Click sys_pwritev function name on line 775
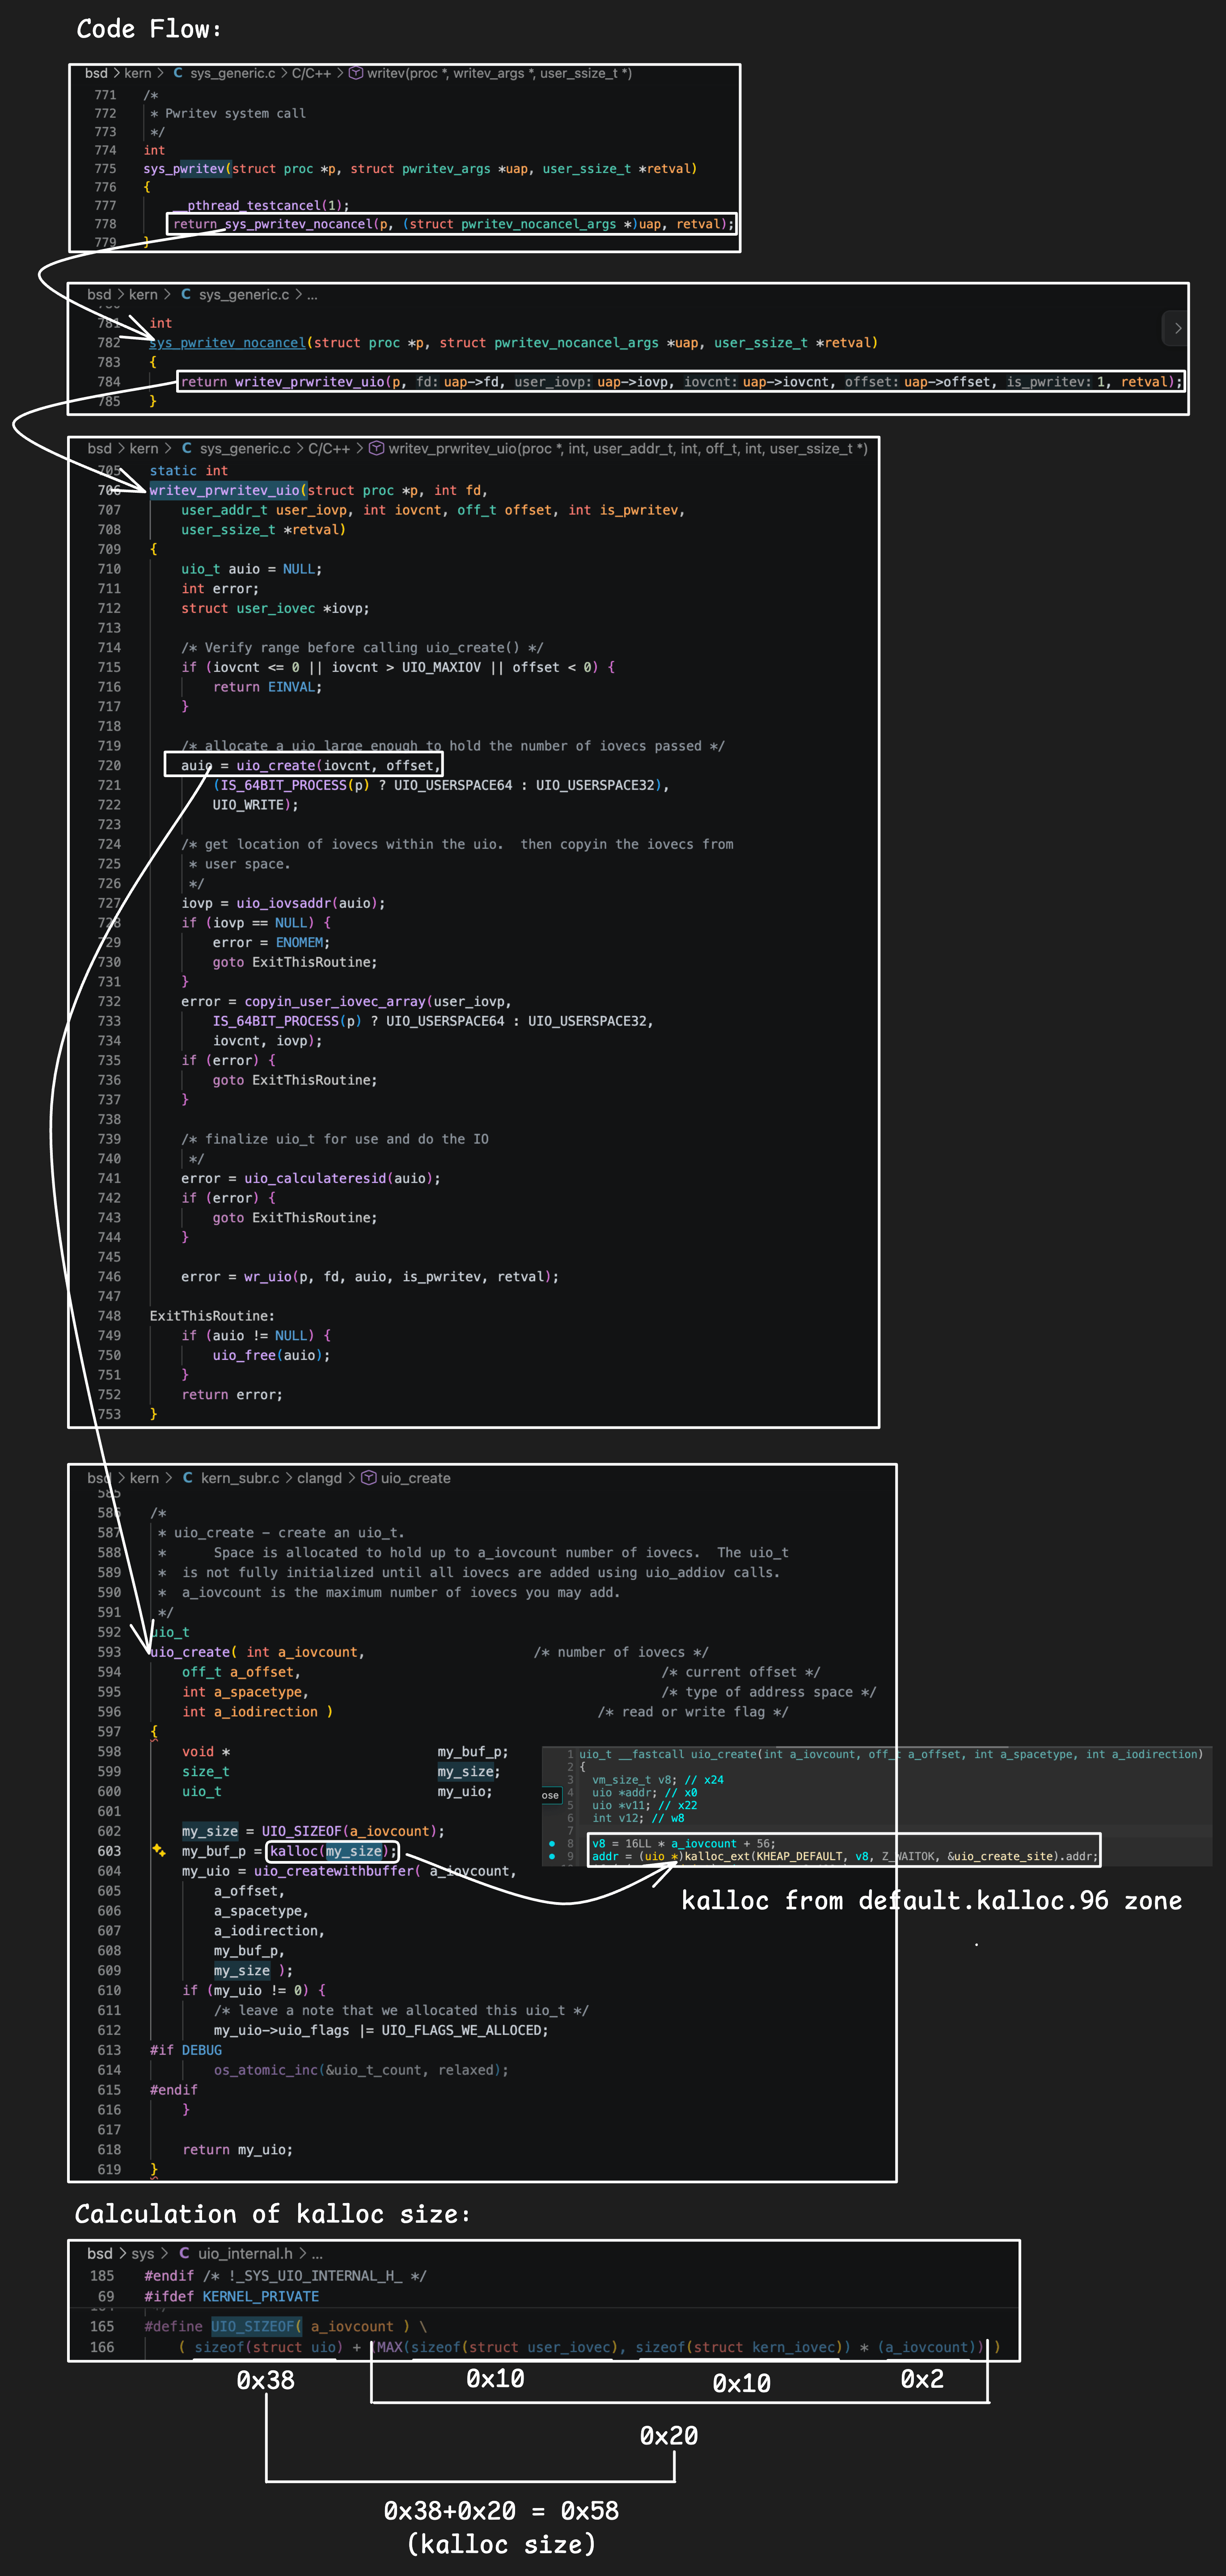This screenshot has height=2576, width=1226. point(184,169)
